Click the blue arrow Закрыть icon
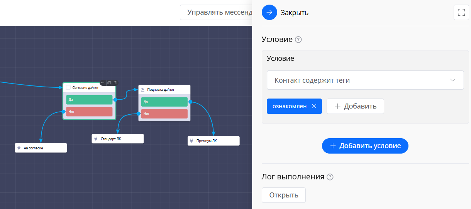 point(269,12)
